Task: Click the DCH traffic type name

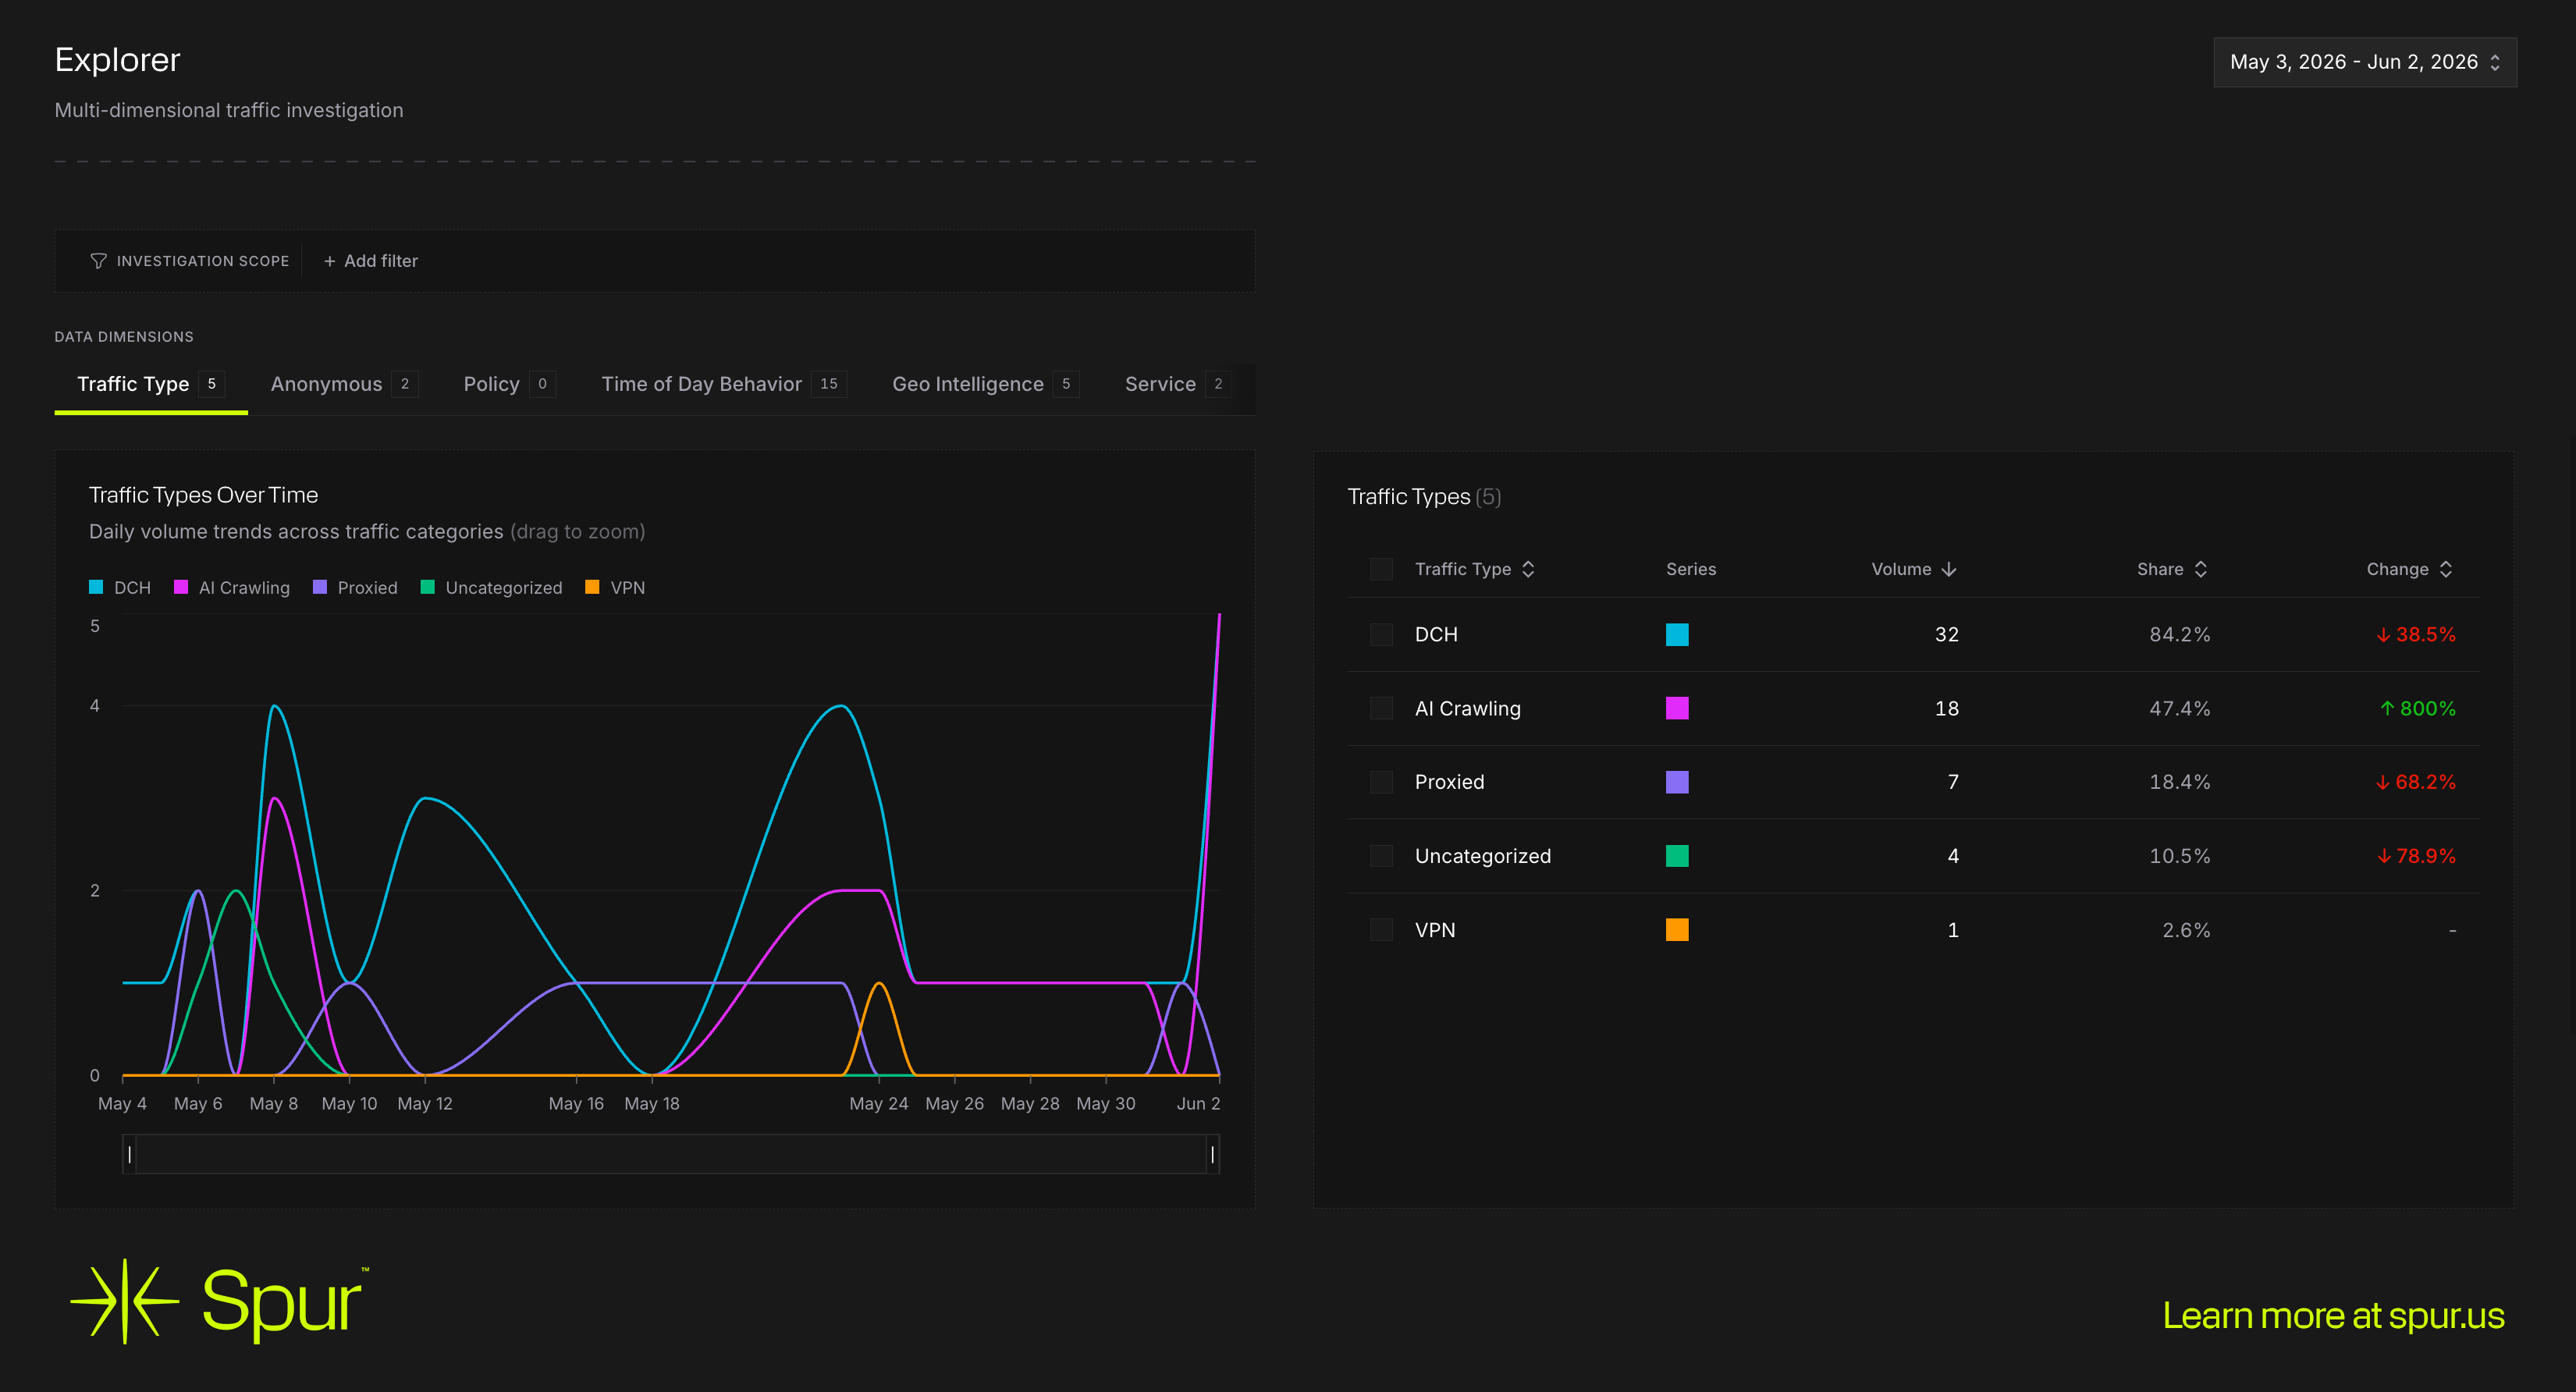Action: (1436, 635)
